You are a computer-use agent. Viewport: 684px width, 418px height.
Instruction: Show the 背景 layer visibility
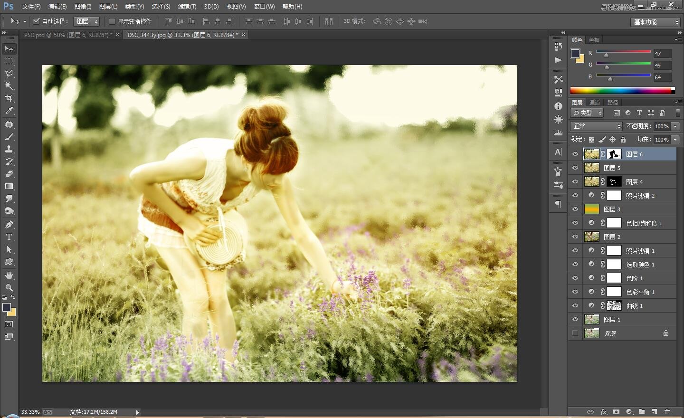[575, 333]
